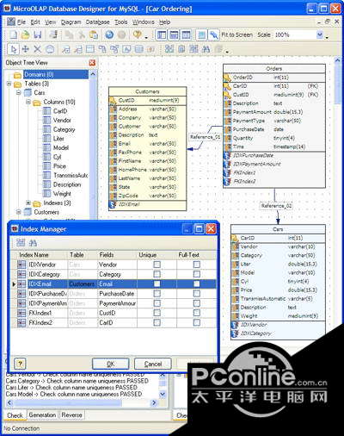The width and height of the screenshot is (344, 436).
Task: Select the Reference_01 relationship label
Action: pyautogui.click(x=205, y=137)
